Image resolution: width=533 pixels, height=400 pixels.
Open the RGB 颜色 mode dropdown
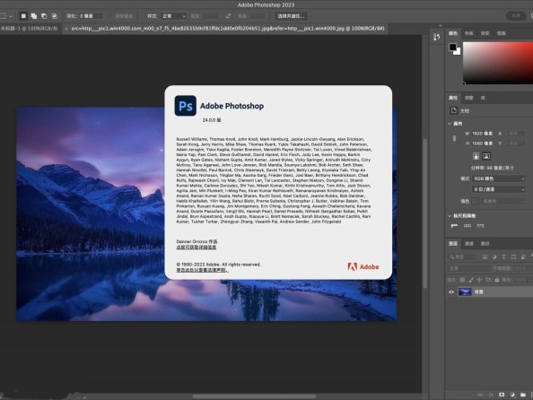click(x=499, y=178)
